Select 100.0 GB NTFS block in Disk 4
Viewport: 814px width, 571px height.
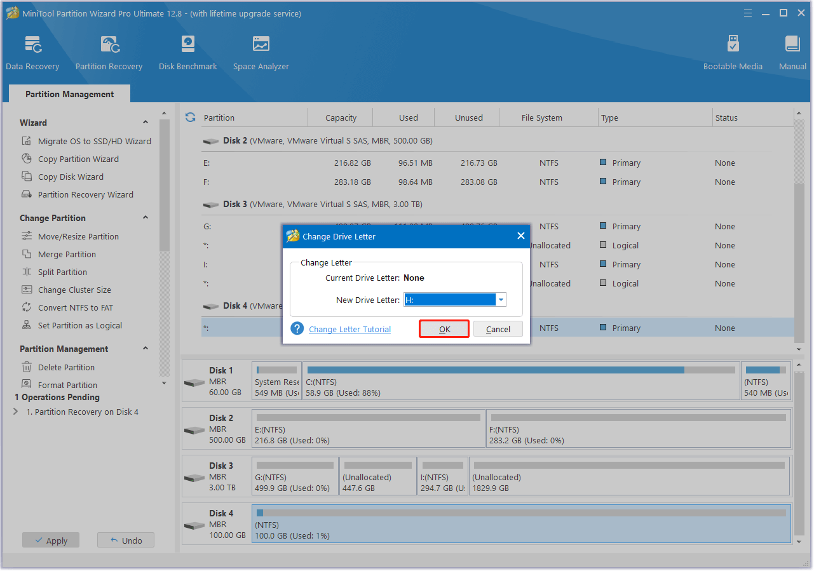[x=521, y=524]
